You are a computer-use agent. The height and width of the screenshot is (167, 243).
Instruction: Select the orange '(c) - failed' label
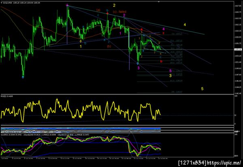[119, 12]
